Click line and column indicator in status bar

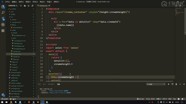(151, 99)
